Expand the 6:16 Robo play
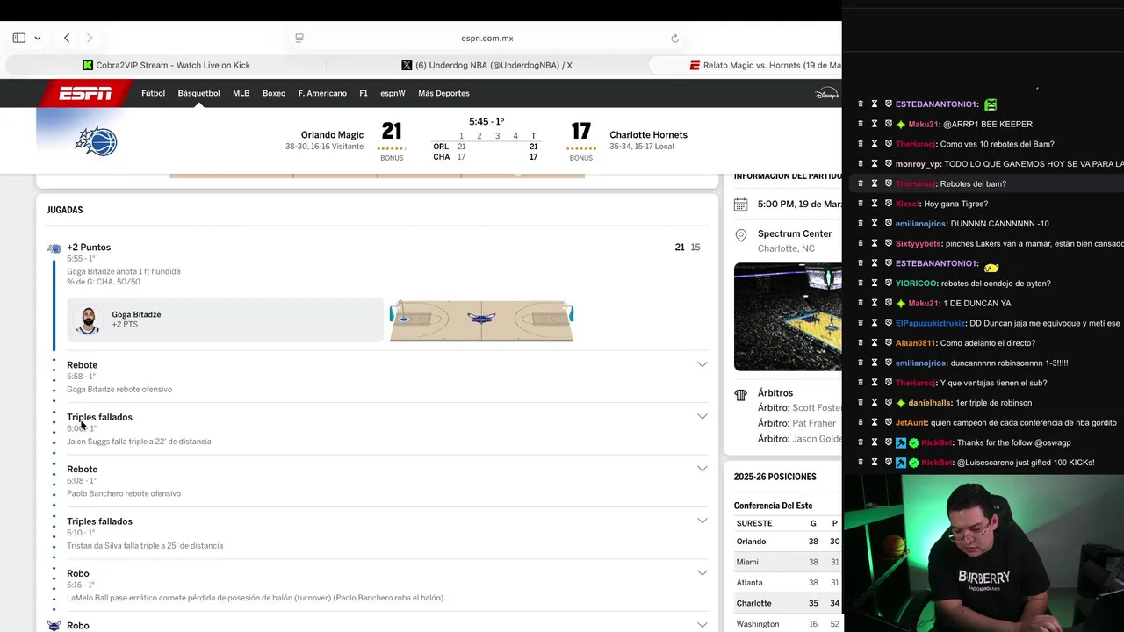Screen dimensions: 1124x632 (702, 573)
